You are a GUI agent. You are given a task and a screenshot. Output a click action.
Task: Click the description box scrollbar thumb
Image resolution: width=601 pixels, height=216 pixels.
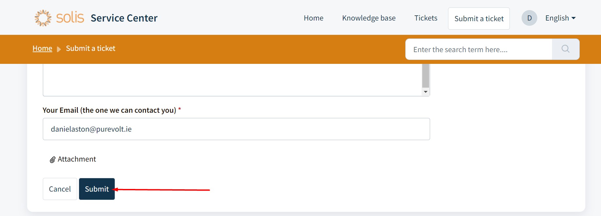click(x=426, y=75)
